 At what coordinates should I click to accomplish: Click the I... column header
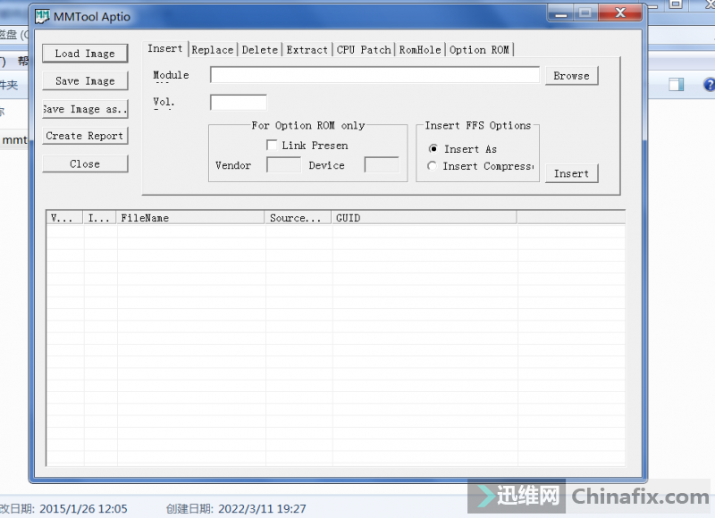click(x=100, y=217)
